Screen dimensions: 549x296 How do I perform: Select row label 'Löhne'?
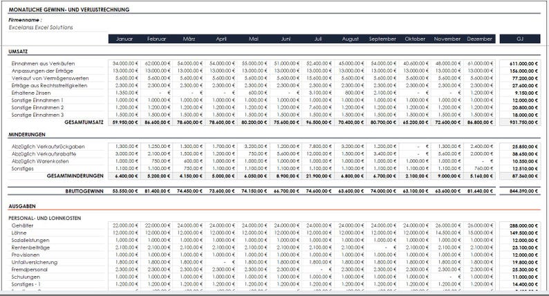coord(19,233)
